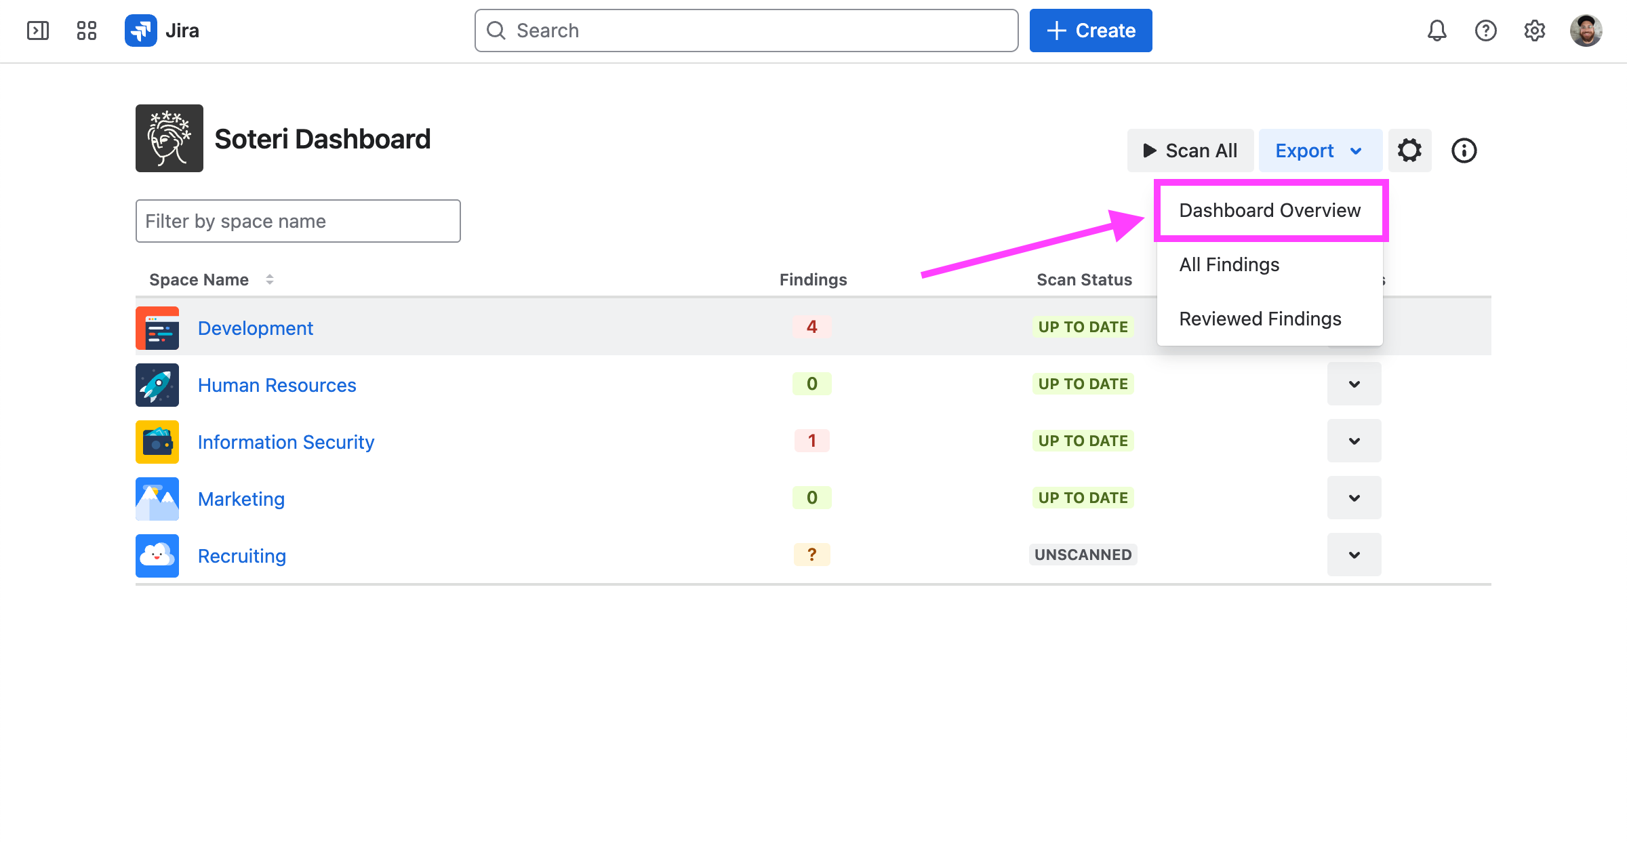Open Soteri dashboard settings gear
1627x842 pixels.
(1409, 151)
